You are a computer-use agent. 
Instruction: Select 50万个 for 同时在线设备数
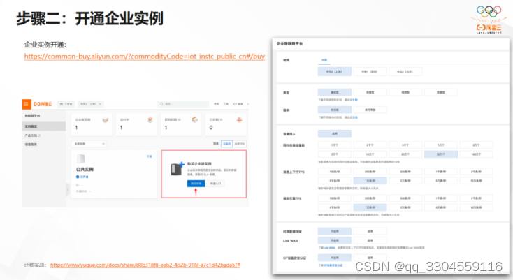[441, 154]
